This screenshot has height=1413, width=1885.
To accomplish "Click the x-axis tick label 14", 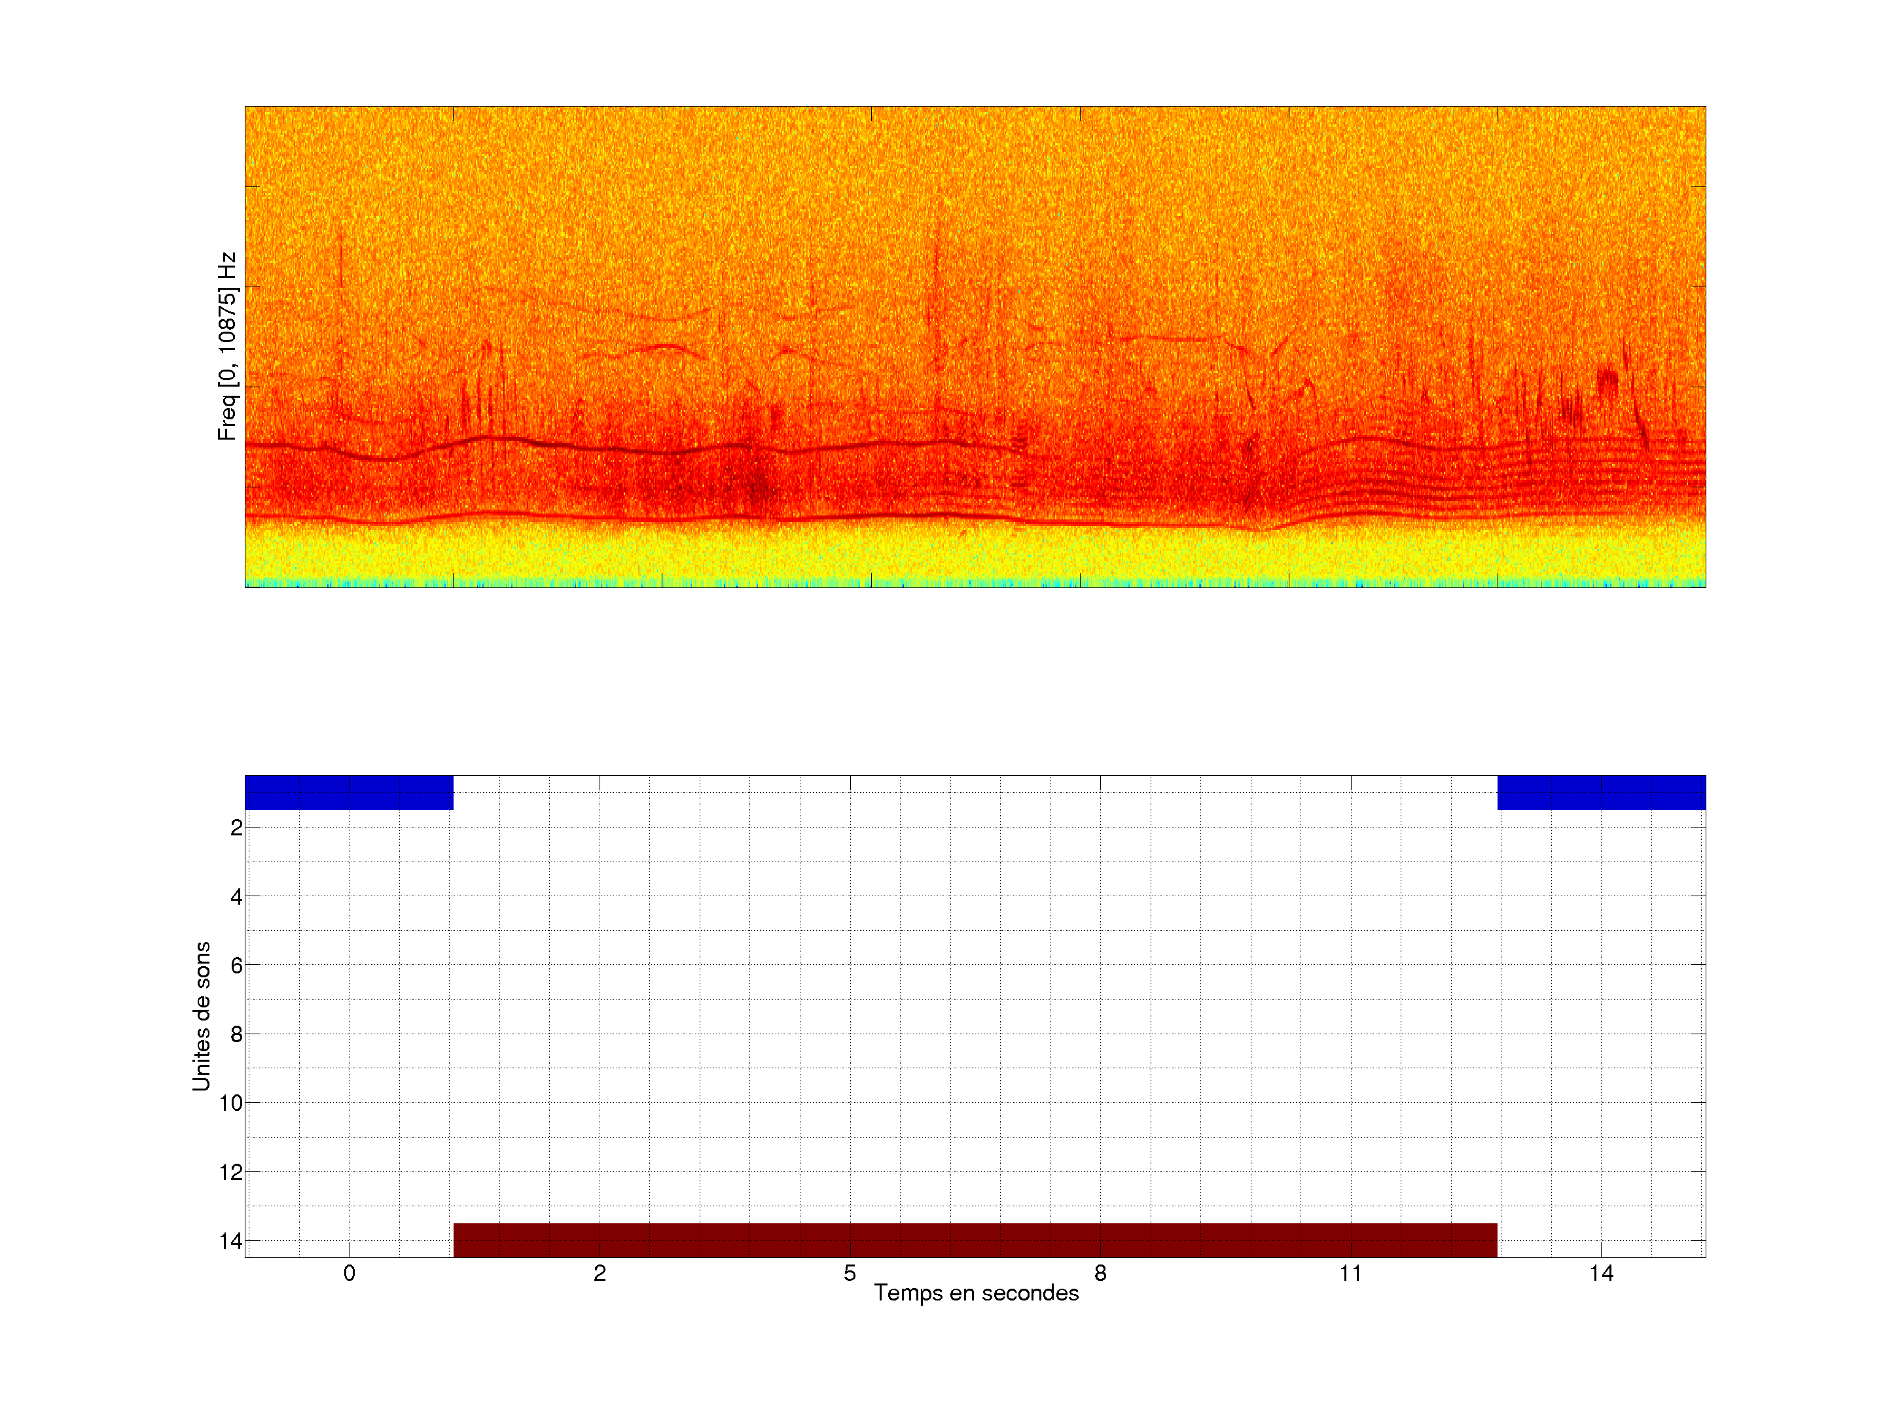I will 1600,1273.
